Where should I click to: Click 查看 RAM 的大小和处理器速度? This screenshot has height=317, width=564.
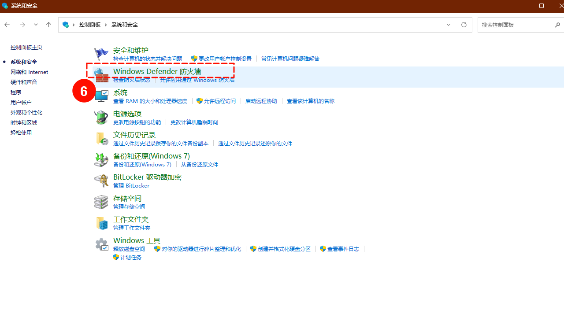[150, 101]
